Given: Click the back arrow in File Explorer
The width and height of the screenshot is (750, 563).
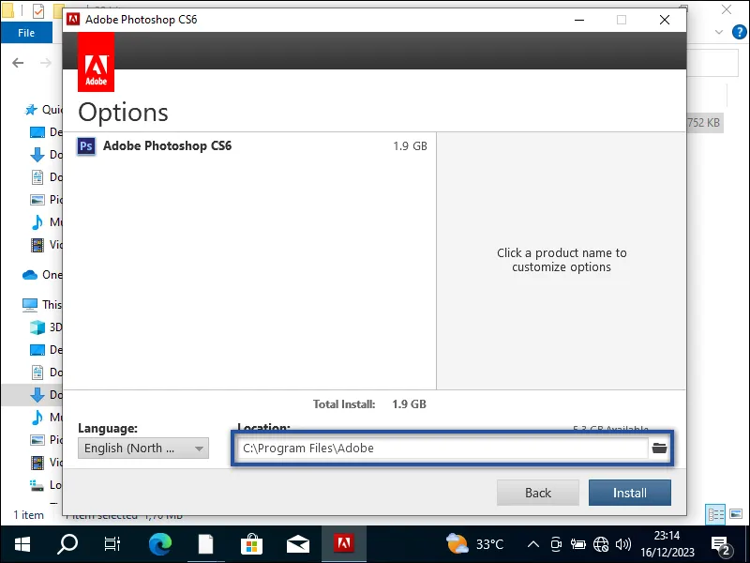Looking at the screenshot, I should 18,63.
